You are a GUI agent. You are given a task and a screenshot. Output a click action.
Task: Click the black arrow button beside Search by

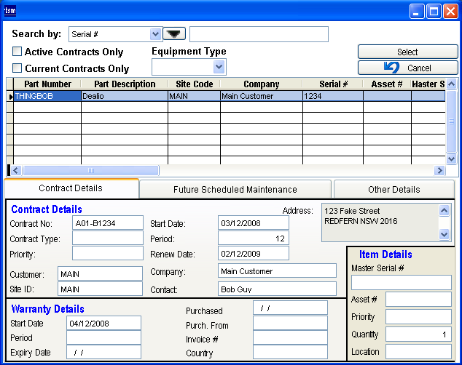(x=173, y=33)
